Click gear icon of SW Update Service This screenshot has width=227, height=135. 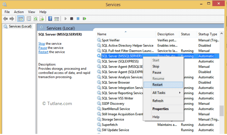99,130
